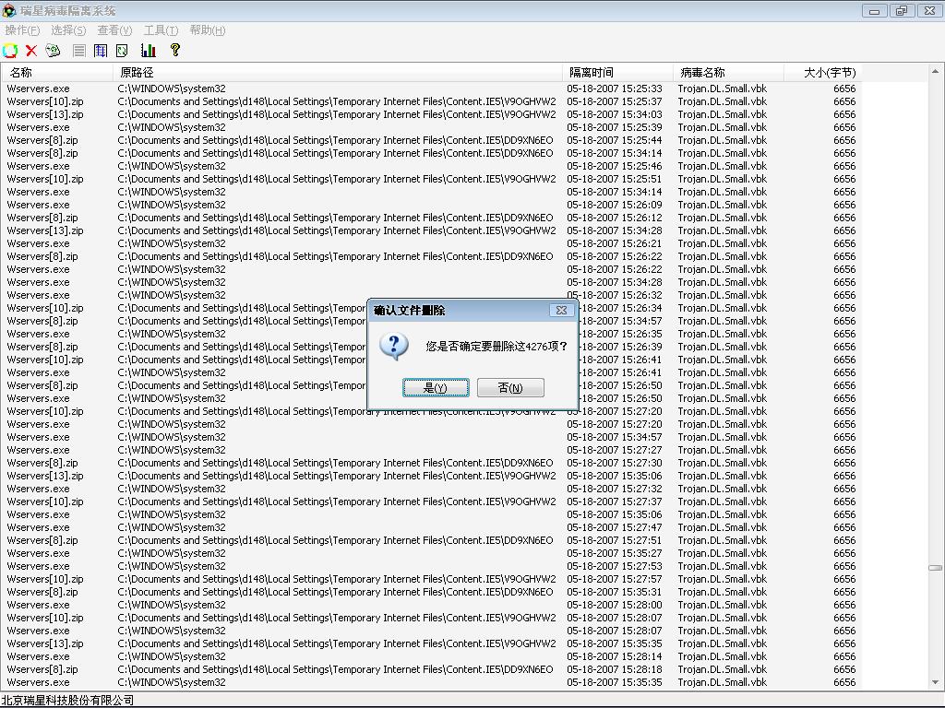
Task: Select the Wservers.exe row at 15:27:27
Action: 431,450
